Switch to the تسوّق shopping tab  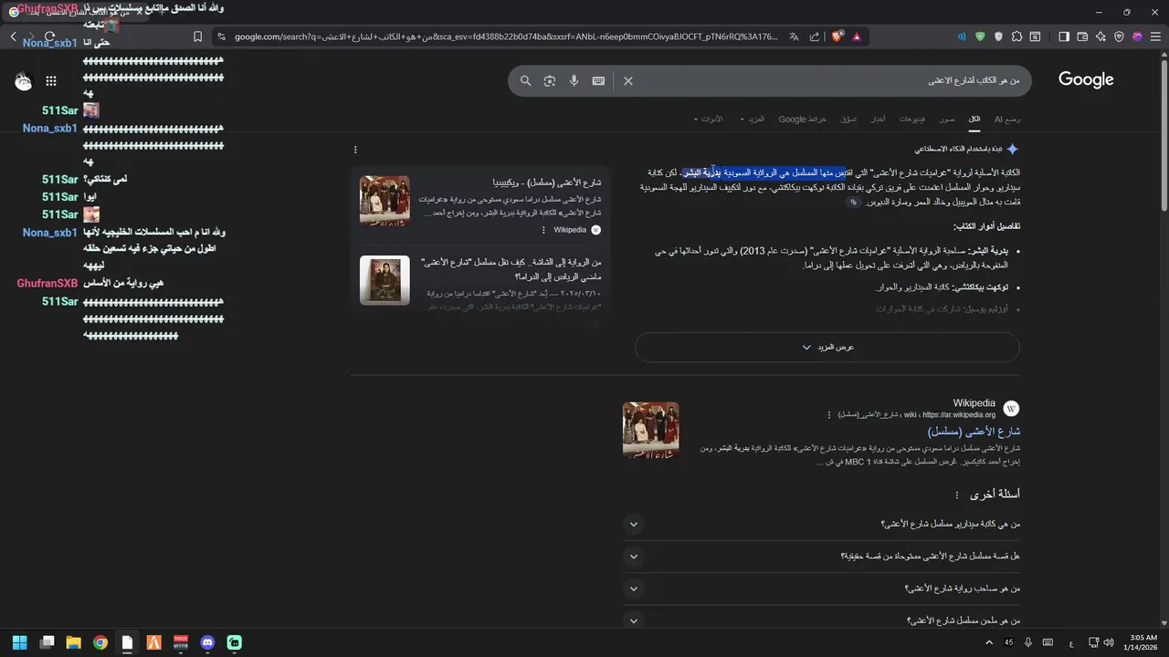848,119
